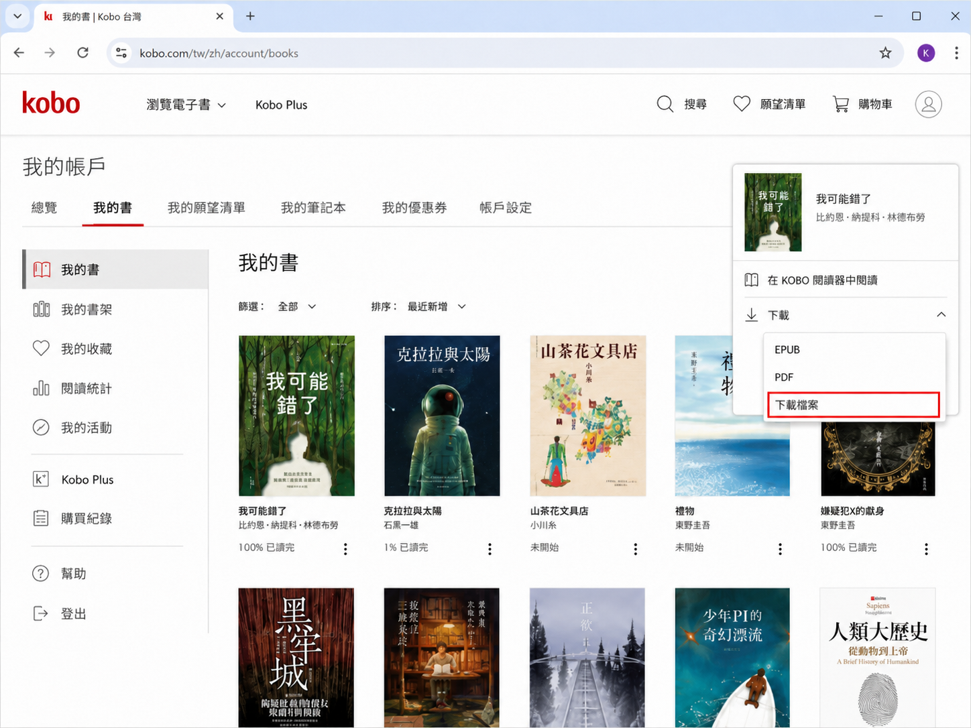The image size is (971, 728).
Task: View site information icon in address bar
Action: (121, 53)
